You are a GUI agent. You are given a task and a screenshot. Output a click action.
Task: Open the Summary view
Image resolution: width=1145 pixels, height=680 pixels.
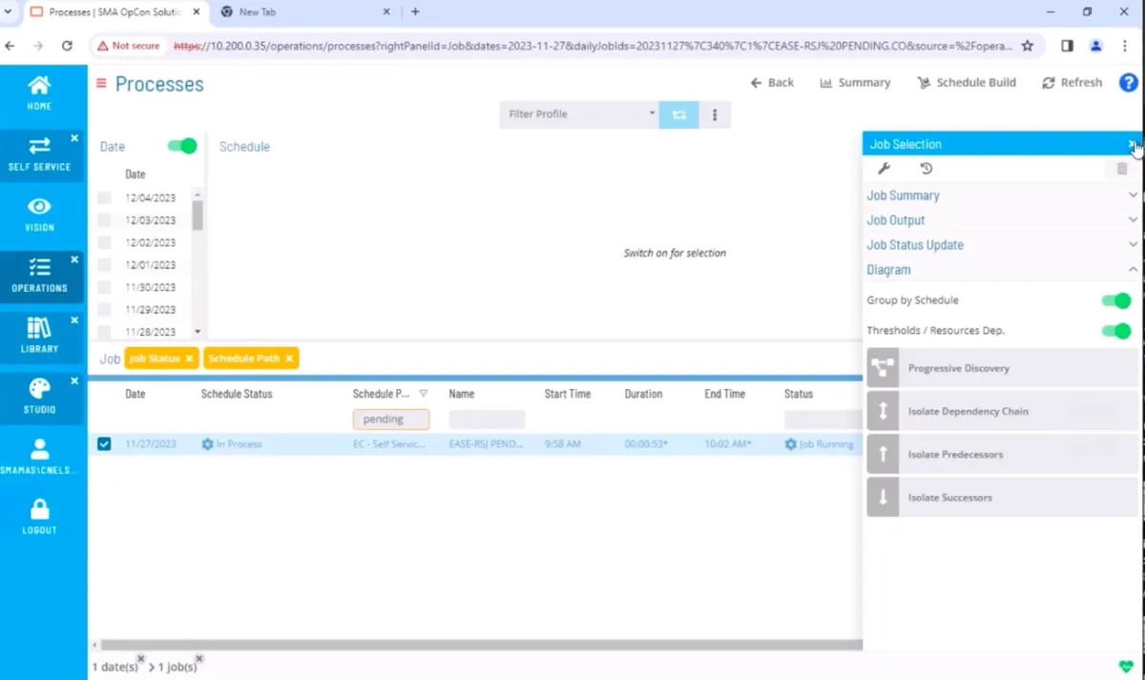click(855, 83)
